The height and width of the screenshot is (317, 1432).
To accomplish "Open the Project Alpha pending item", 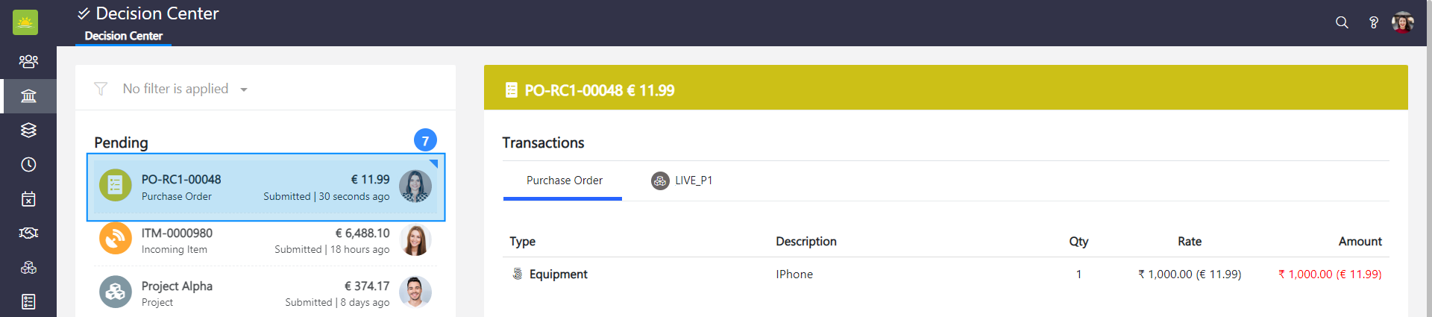I will [265, 293].
